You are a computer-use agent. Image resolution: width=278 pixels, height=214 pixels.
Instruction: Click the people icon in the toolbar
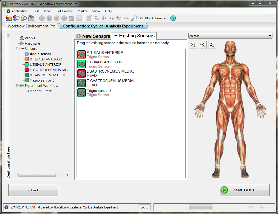[x=9, y=18]
